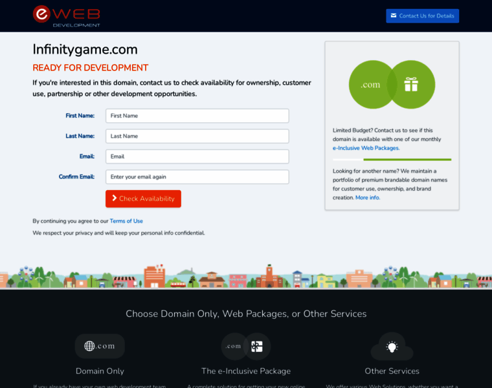Select The e-Inclusive Package heading
The height and width of the screenshot is (388, 492).
tap(246, 371)
